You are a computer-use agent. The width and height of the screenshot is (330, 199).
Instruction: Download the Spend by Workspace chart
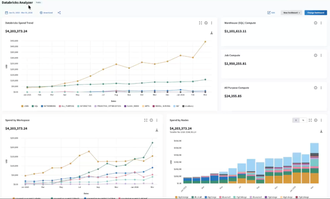pyautogui.click(x=157, y=130)
